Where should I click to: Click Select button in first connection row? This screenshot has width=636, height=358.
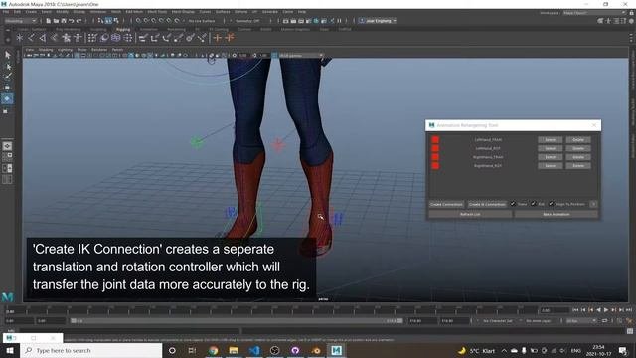tap(550, 139)
